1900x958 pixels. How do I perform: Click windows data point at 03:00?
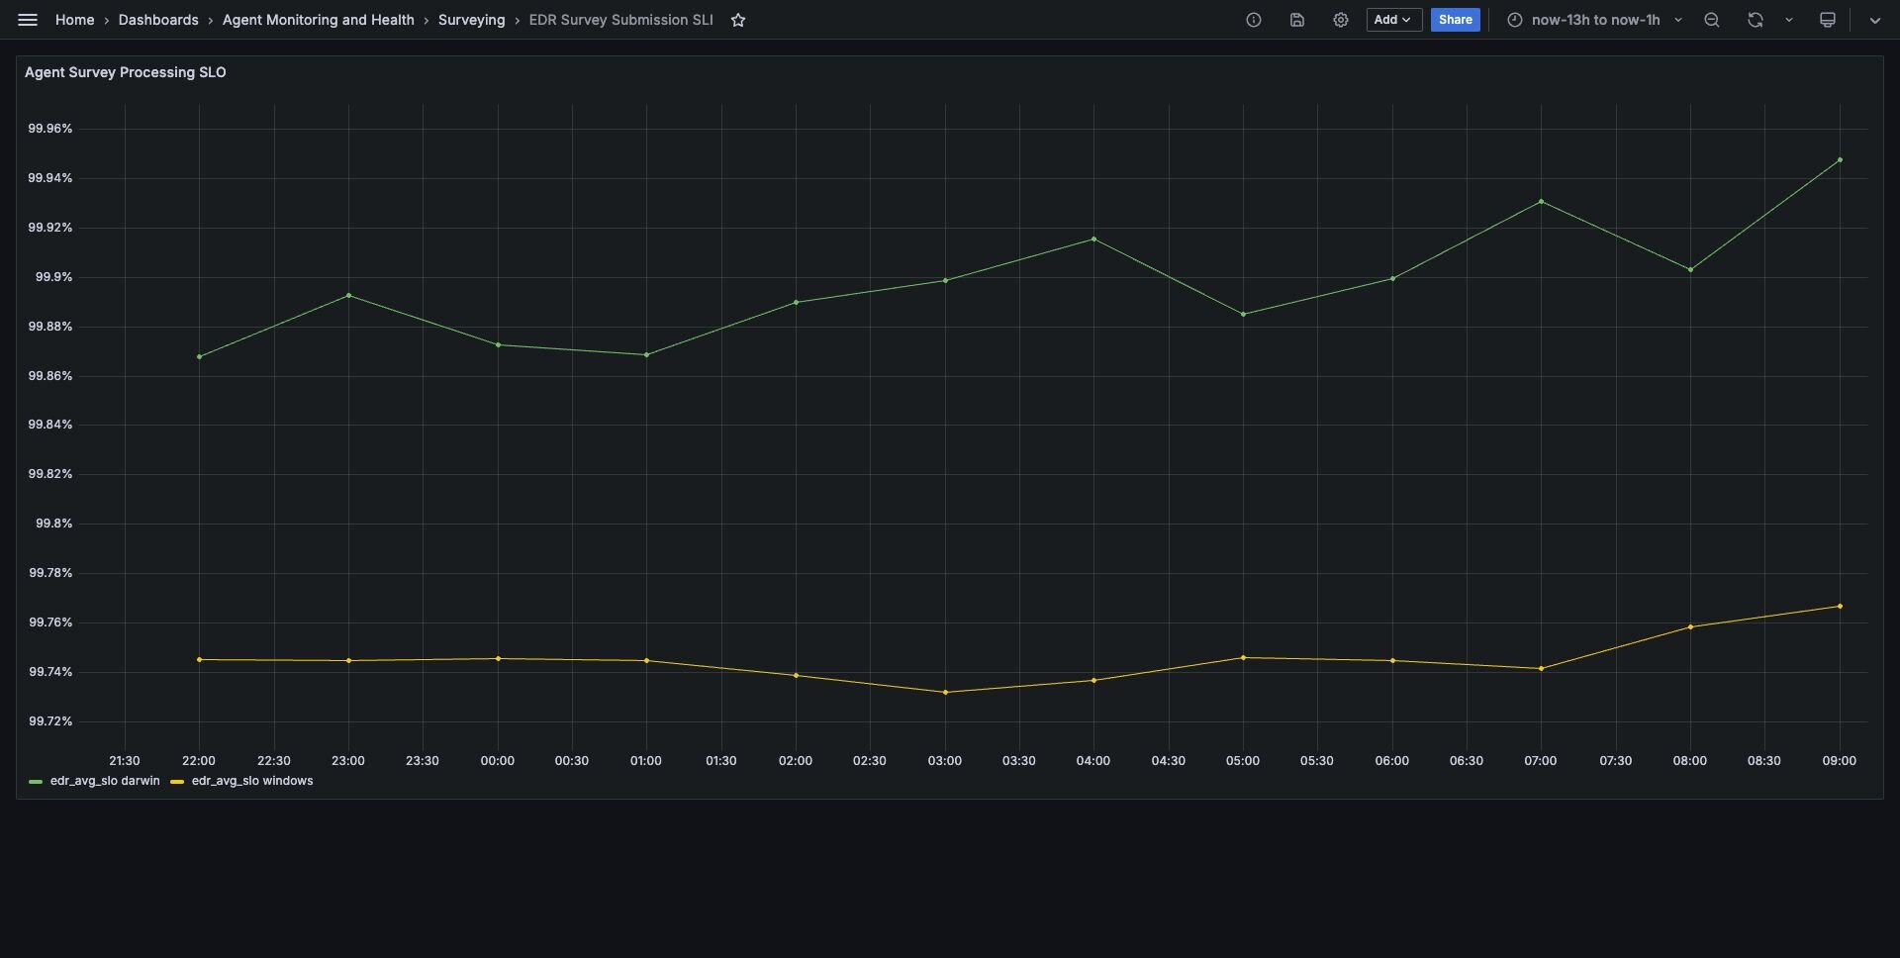pos(945,692)
